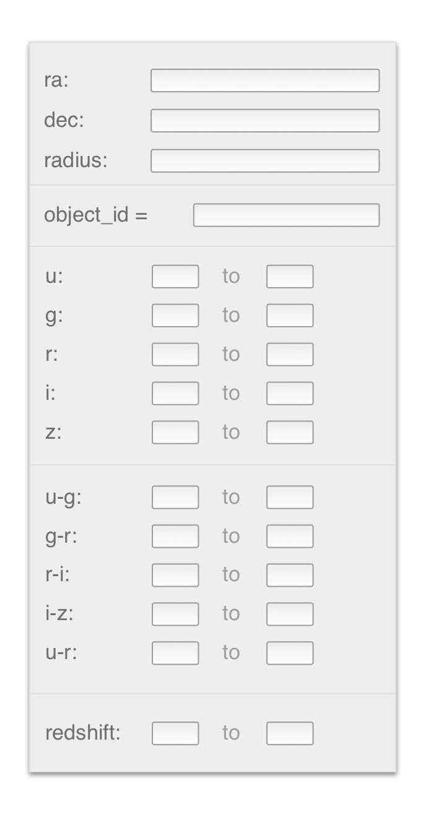Viewport: 441px width, 833px height.
Task: Click the g-r maximum input box
Action: point(290,537)
